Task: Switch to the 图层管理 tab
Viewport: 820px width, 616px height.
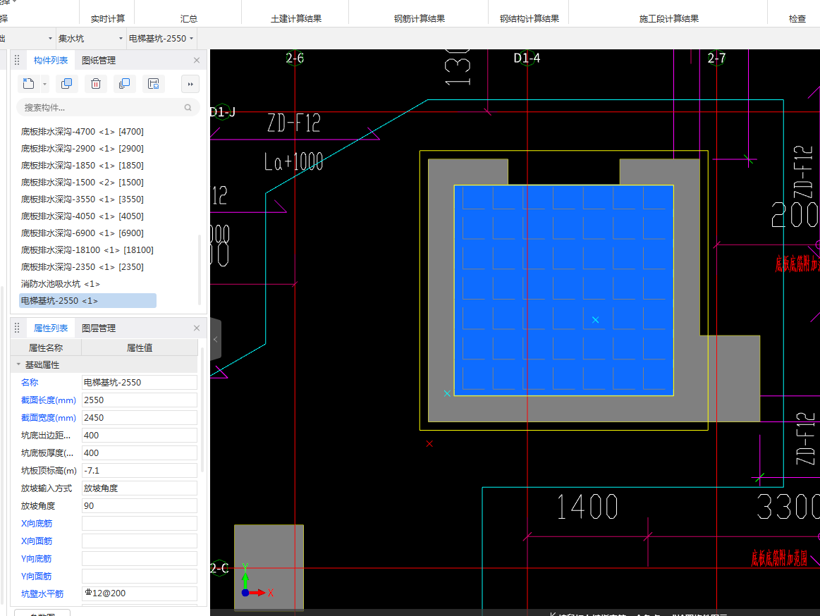Action: [99, 328]
